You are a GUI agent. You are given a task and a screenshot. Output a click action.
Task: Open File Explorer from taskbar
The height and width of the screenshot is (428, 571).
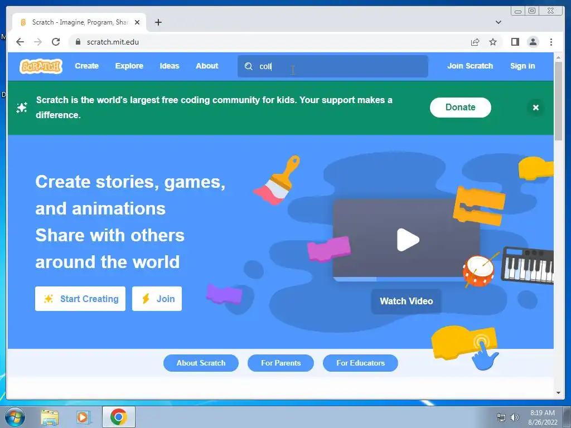(x=50, y=417)
